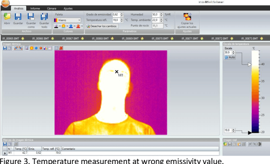Click the temperature color scale bar
This screenshot has width=270, height=164.
point(255,92)
